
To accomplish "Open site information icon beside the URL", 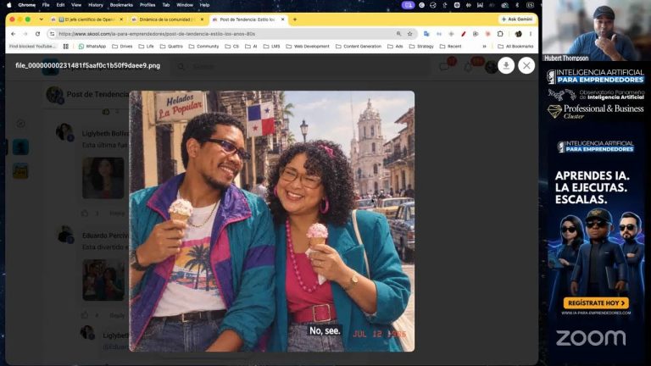I will [52, 34].
